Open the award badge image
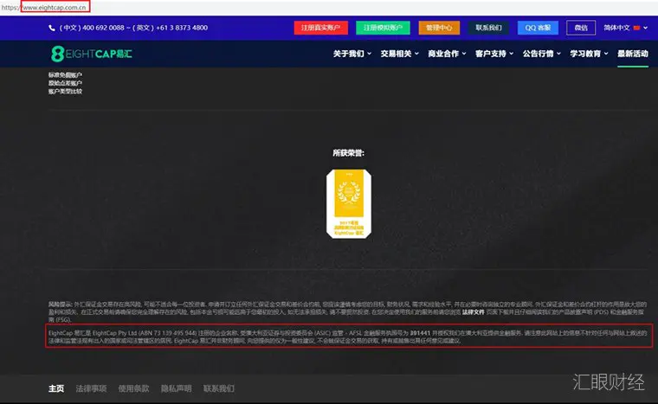 pyautogui.click(x=349, y=203)
